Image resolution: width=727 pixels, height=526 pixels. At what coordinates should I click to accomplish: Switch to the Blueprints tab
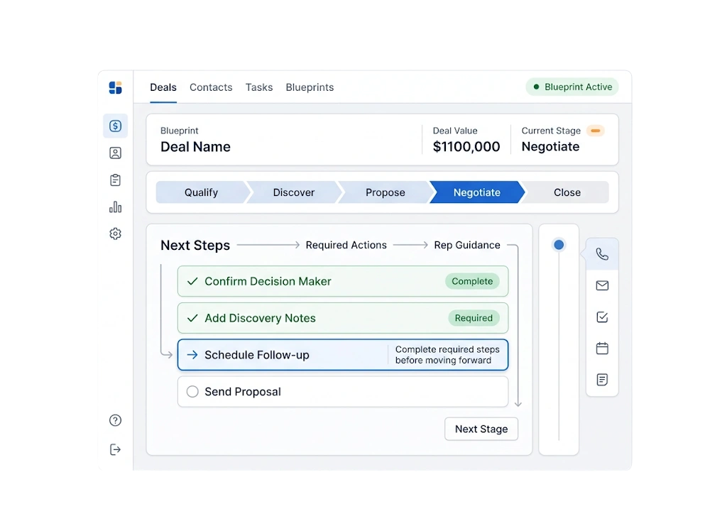point(310,87)
